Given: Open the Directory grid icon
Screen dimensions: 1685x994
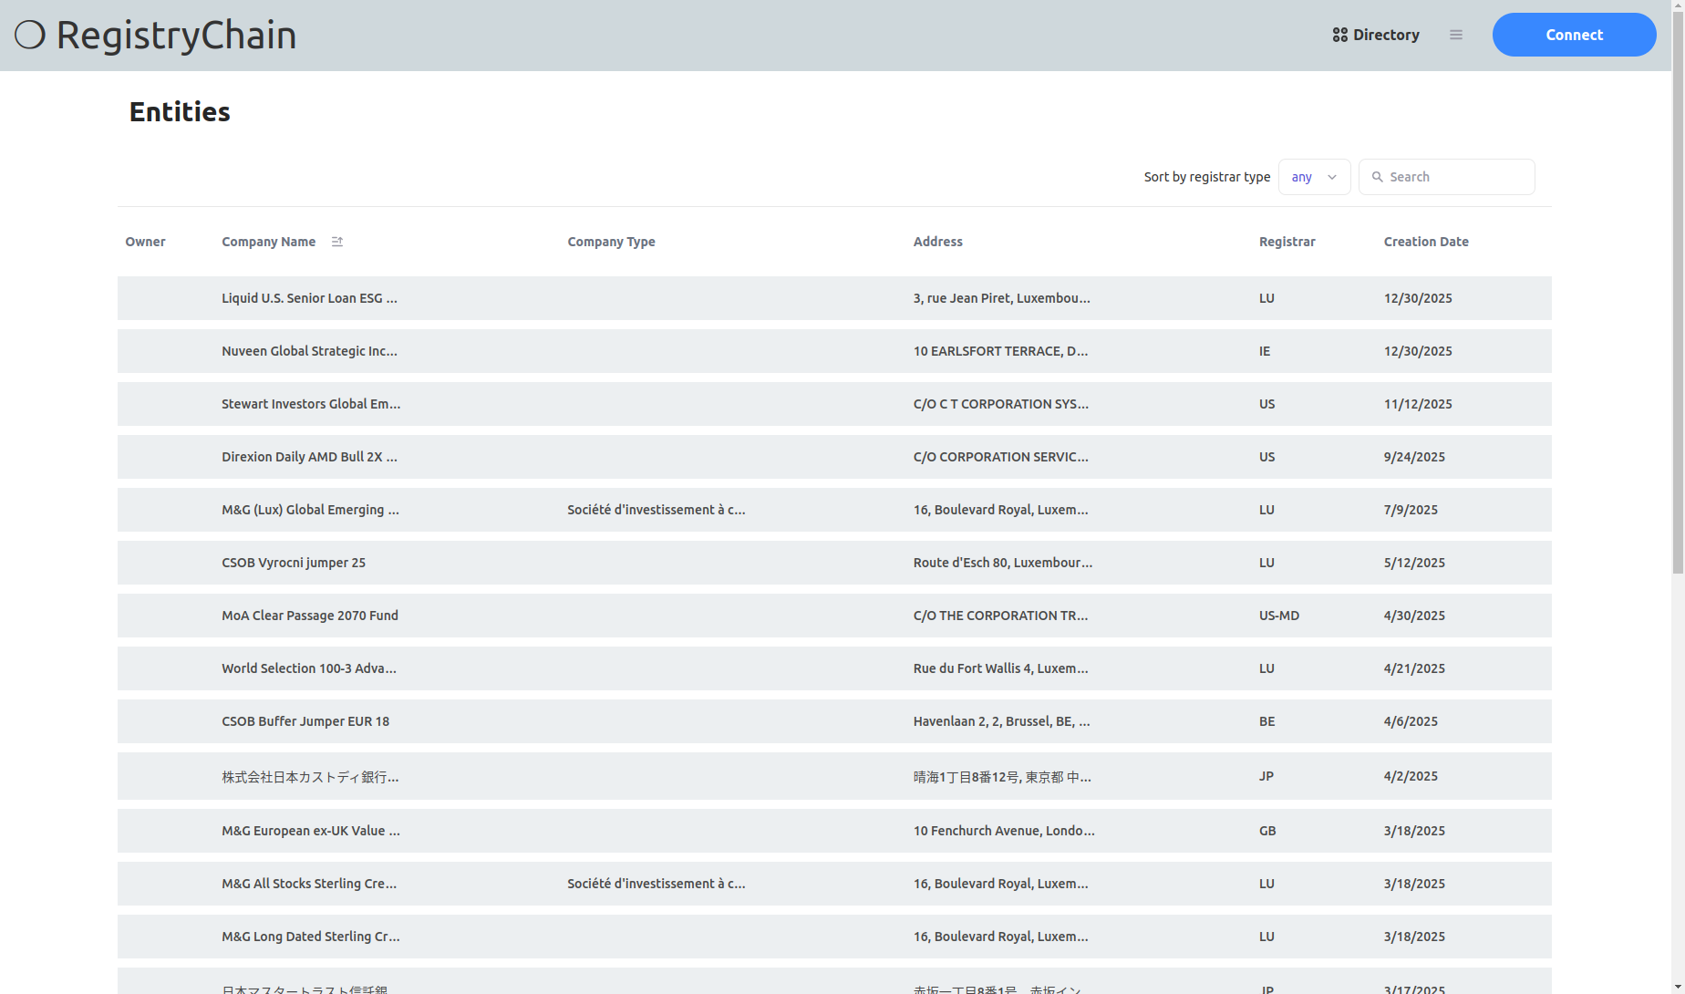Looking at the screenshot, I should pyautogui.click(x=1339, y=35).
